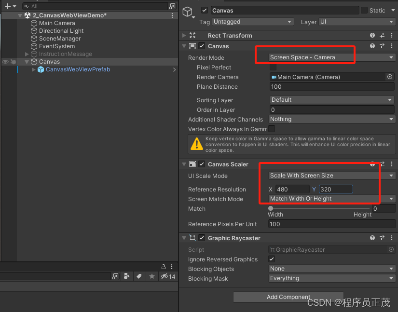The width and height of the screenshot is (398, 312).
Task: Click the lock icon above the Project panel
Action: [x=164, y=267]
